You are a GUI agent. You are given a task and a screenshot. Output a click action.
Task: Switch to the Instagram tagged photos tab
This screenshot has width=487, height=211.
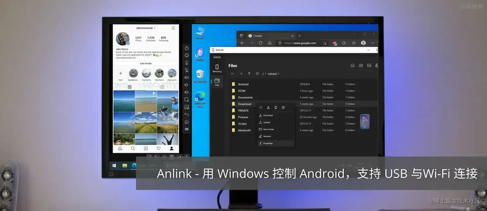click(162, 87)
